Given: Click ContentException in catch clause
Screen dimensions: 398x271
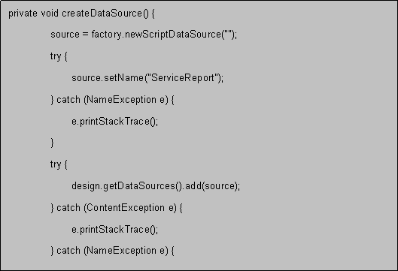Looking at the screenshot, I should point(126,208).
